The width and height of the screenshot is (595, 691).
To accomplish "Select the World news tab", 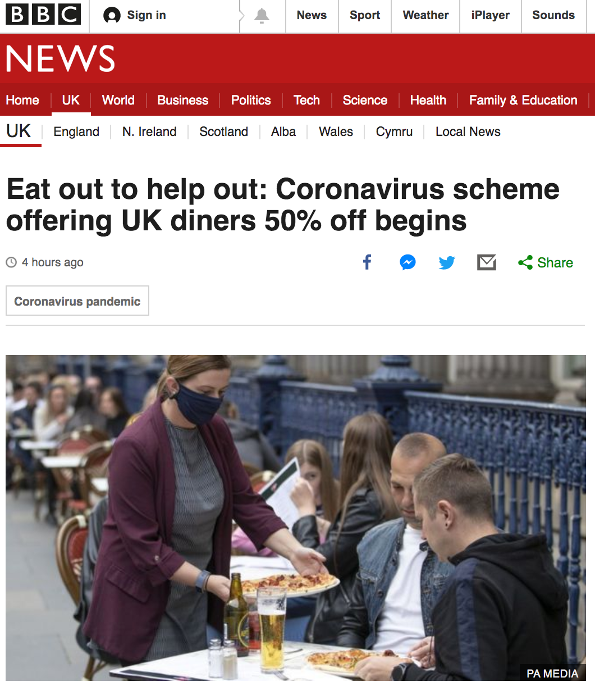I will 118,100.
